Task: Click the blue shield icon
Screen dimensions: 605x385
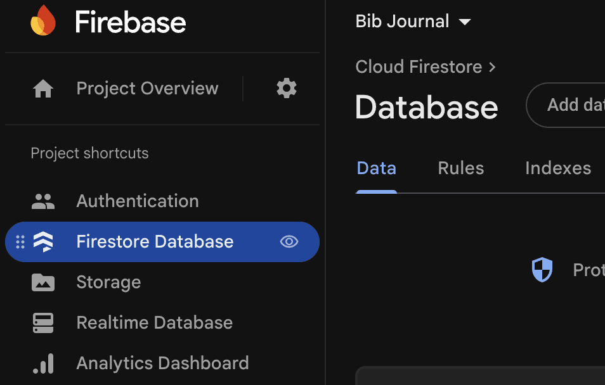Action: pyautogui.click(x=542, y=269)
